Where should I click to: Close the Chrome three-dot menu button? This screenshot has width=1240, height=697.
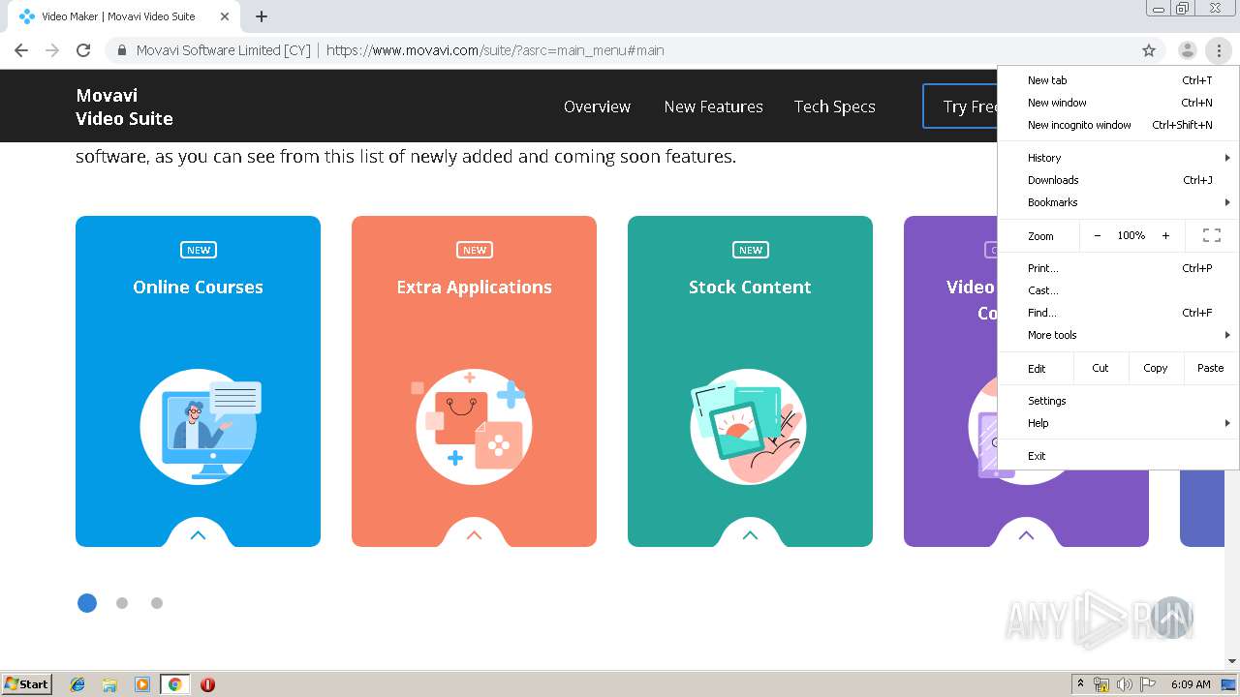pos(1219,50)
